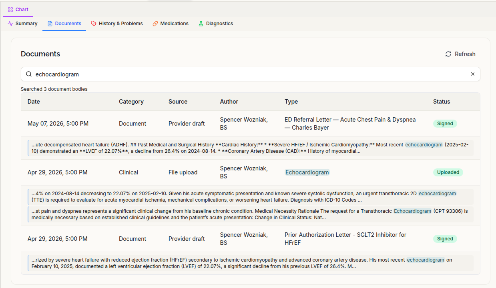Click the Documents tab page icon
496x288 pixels.
(x=50, y=24)
